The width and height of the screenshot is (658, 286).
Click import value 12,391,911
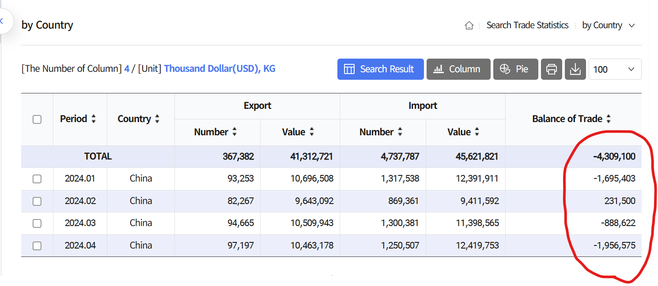477,178
